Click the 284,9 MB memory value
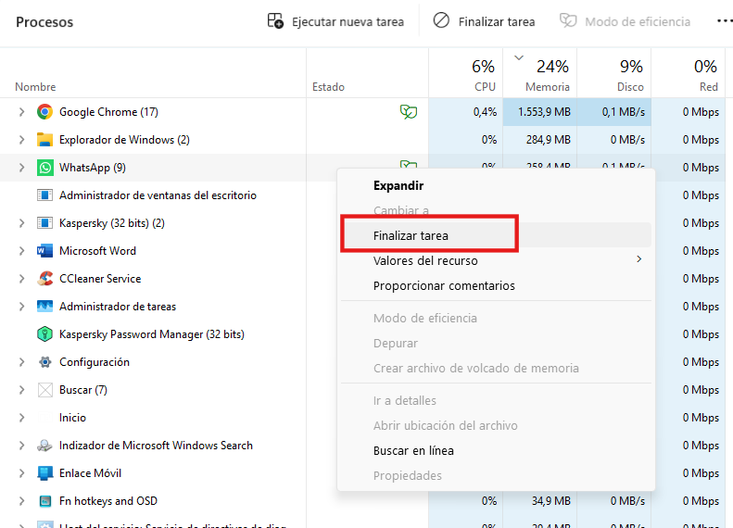The height and width of the screenshot is (528, 733). [549, 140]
